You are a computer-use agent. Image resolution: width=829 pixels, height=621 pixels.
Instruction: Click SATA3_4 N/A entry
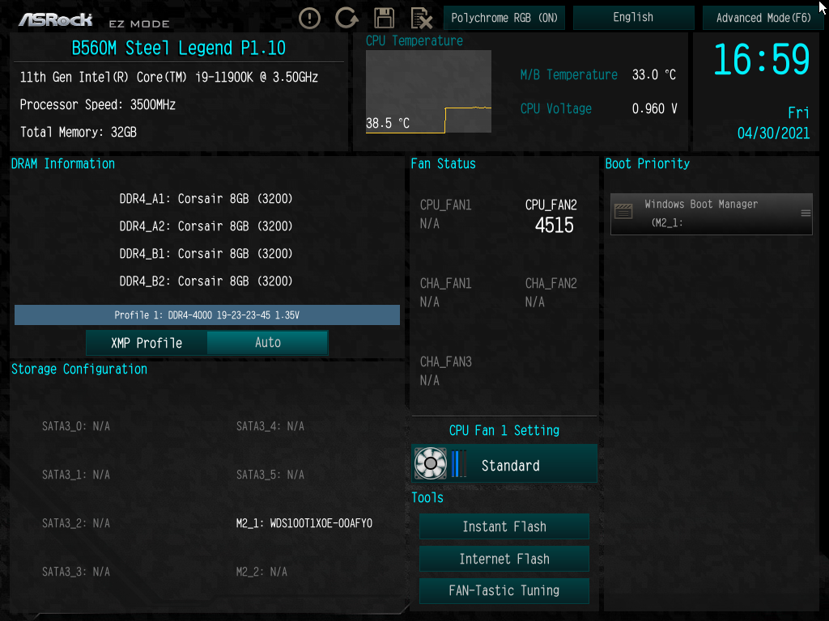[270, 426]
